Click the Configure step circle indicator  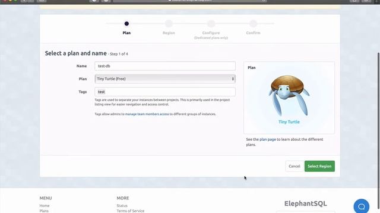(211, 24)
